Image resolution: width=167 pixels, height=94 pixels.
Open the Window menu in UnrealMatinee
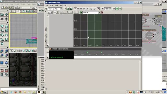click(63, 5)
